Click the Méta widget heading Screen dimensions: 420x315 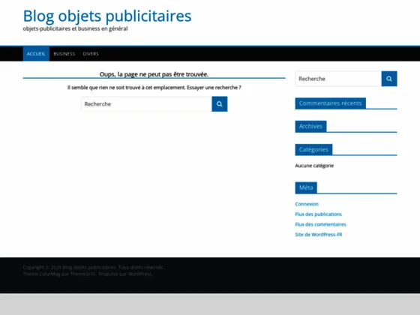pyautogui.click(x=306, y=187)
